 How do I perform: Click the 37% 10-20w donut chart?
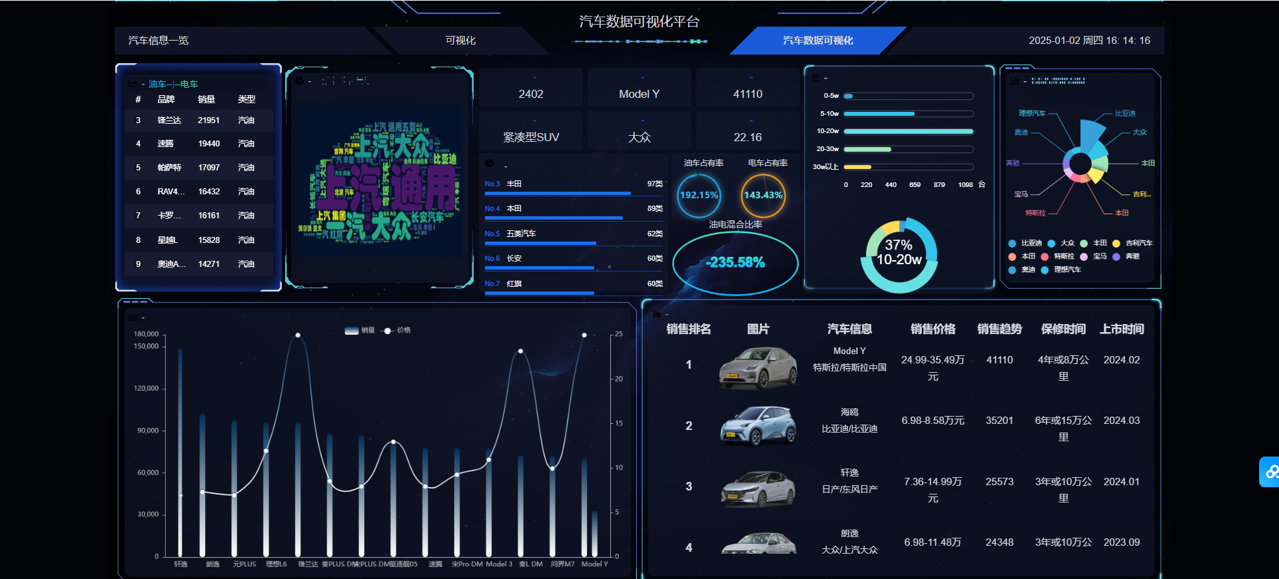pos(899,255)
